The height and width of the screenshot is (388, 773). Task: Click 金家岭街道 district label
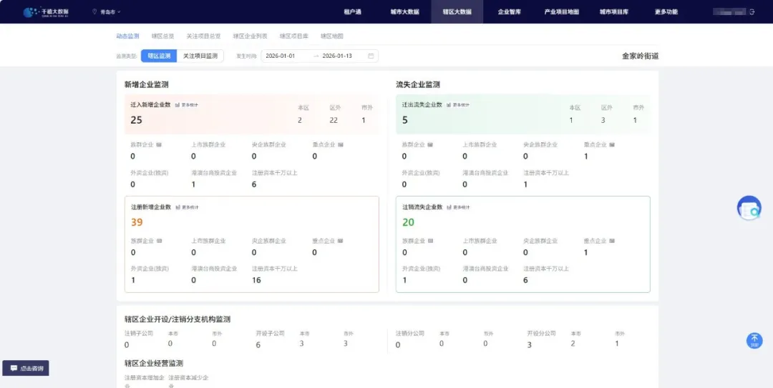point(640,56)
